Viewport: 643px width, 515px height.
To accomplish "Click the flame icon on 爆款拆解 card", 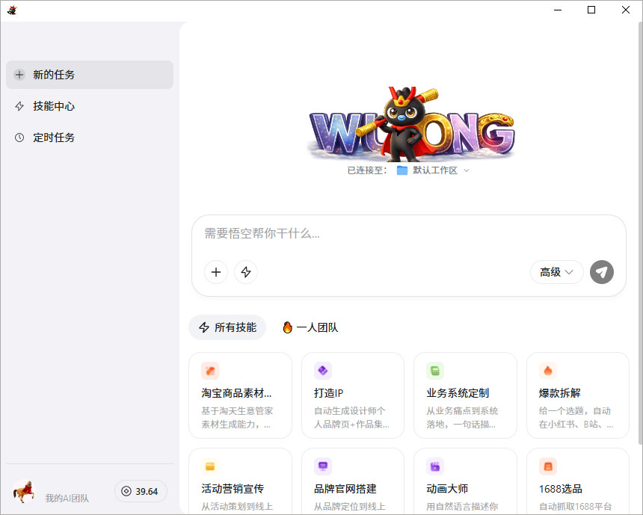I will point(548,371).
